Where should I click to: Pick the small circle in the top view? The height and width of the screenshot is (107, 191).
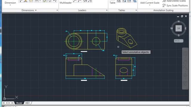[x=96, y=41]
